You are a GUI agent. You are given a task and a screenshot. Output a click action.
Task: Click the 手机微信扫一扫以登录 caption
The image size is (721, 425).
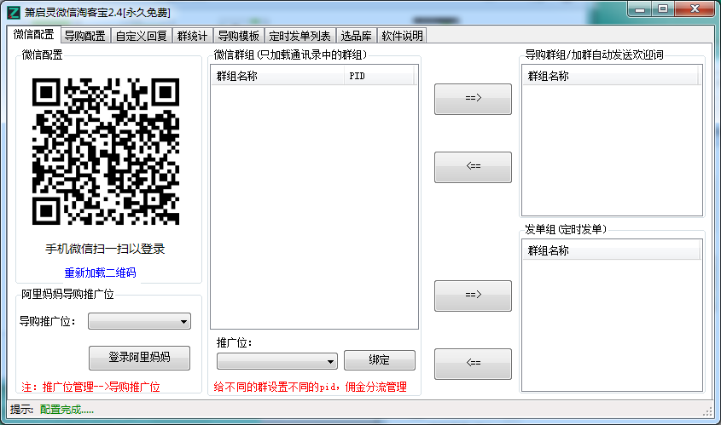pos(105,249)
